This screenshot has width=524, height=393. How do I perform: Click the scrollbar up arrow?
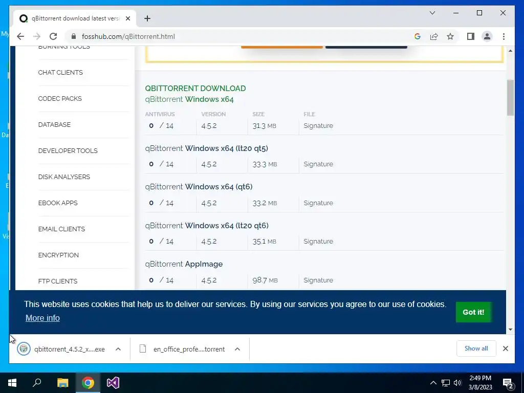coord(510,51)
